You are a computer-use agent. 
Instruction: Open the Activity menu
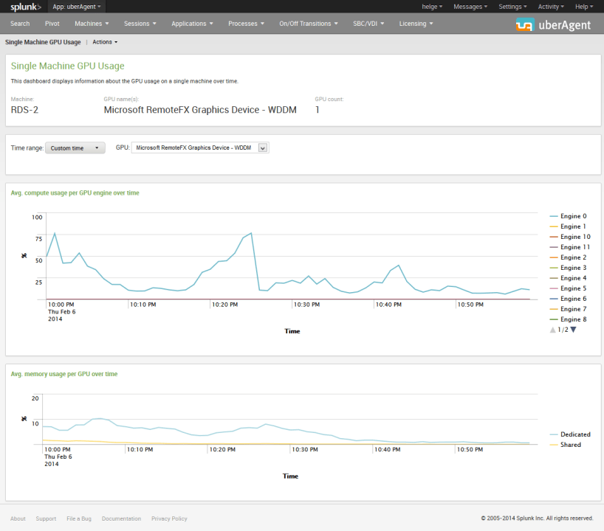[x=551, y=7]
